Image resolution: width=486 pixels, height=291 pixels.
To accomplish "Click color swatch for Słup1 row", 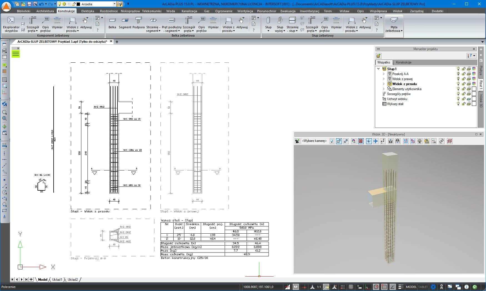I will 474,69.
